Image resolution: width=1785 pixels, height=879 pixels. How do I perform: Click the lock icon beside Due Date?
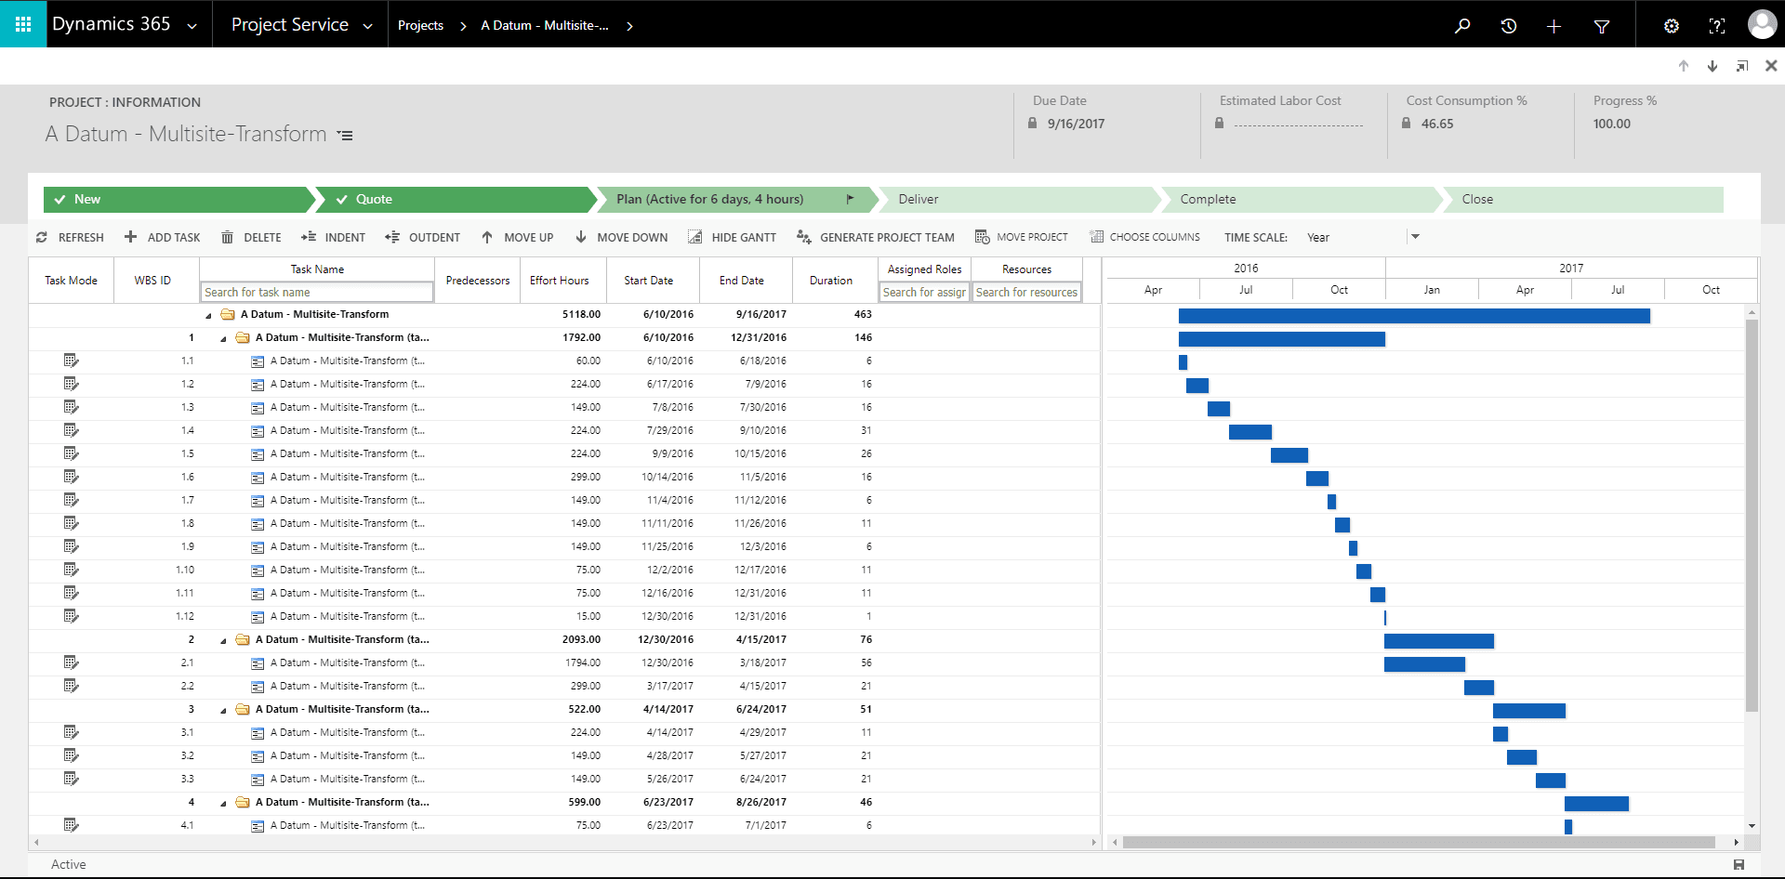click(x=1032, y=123)
